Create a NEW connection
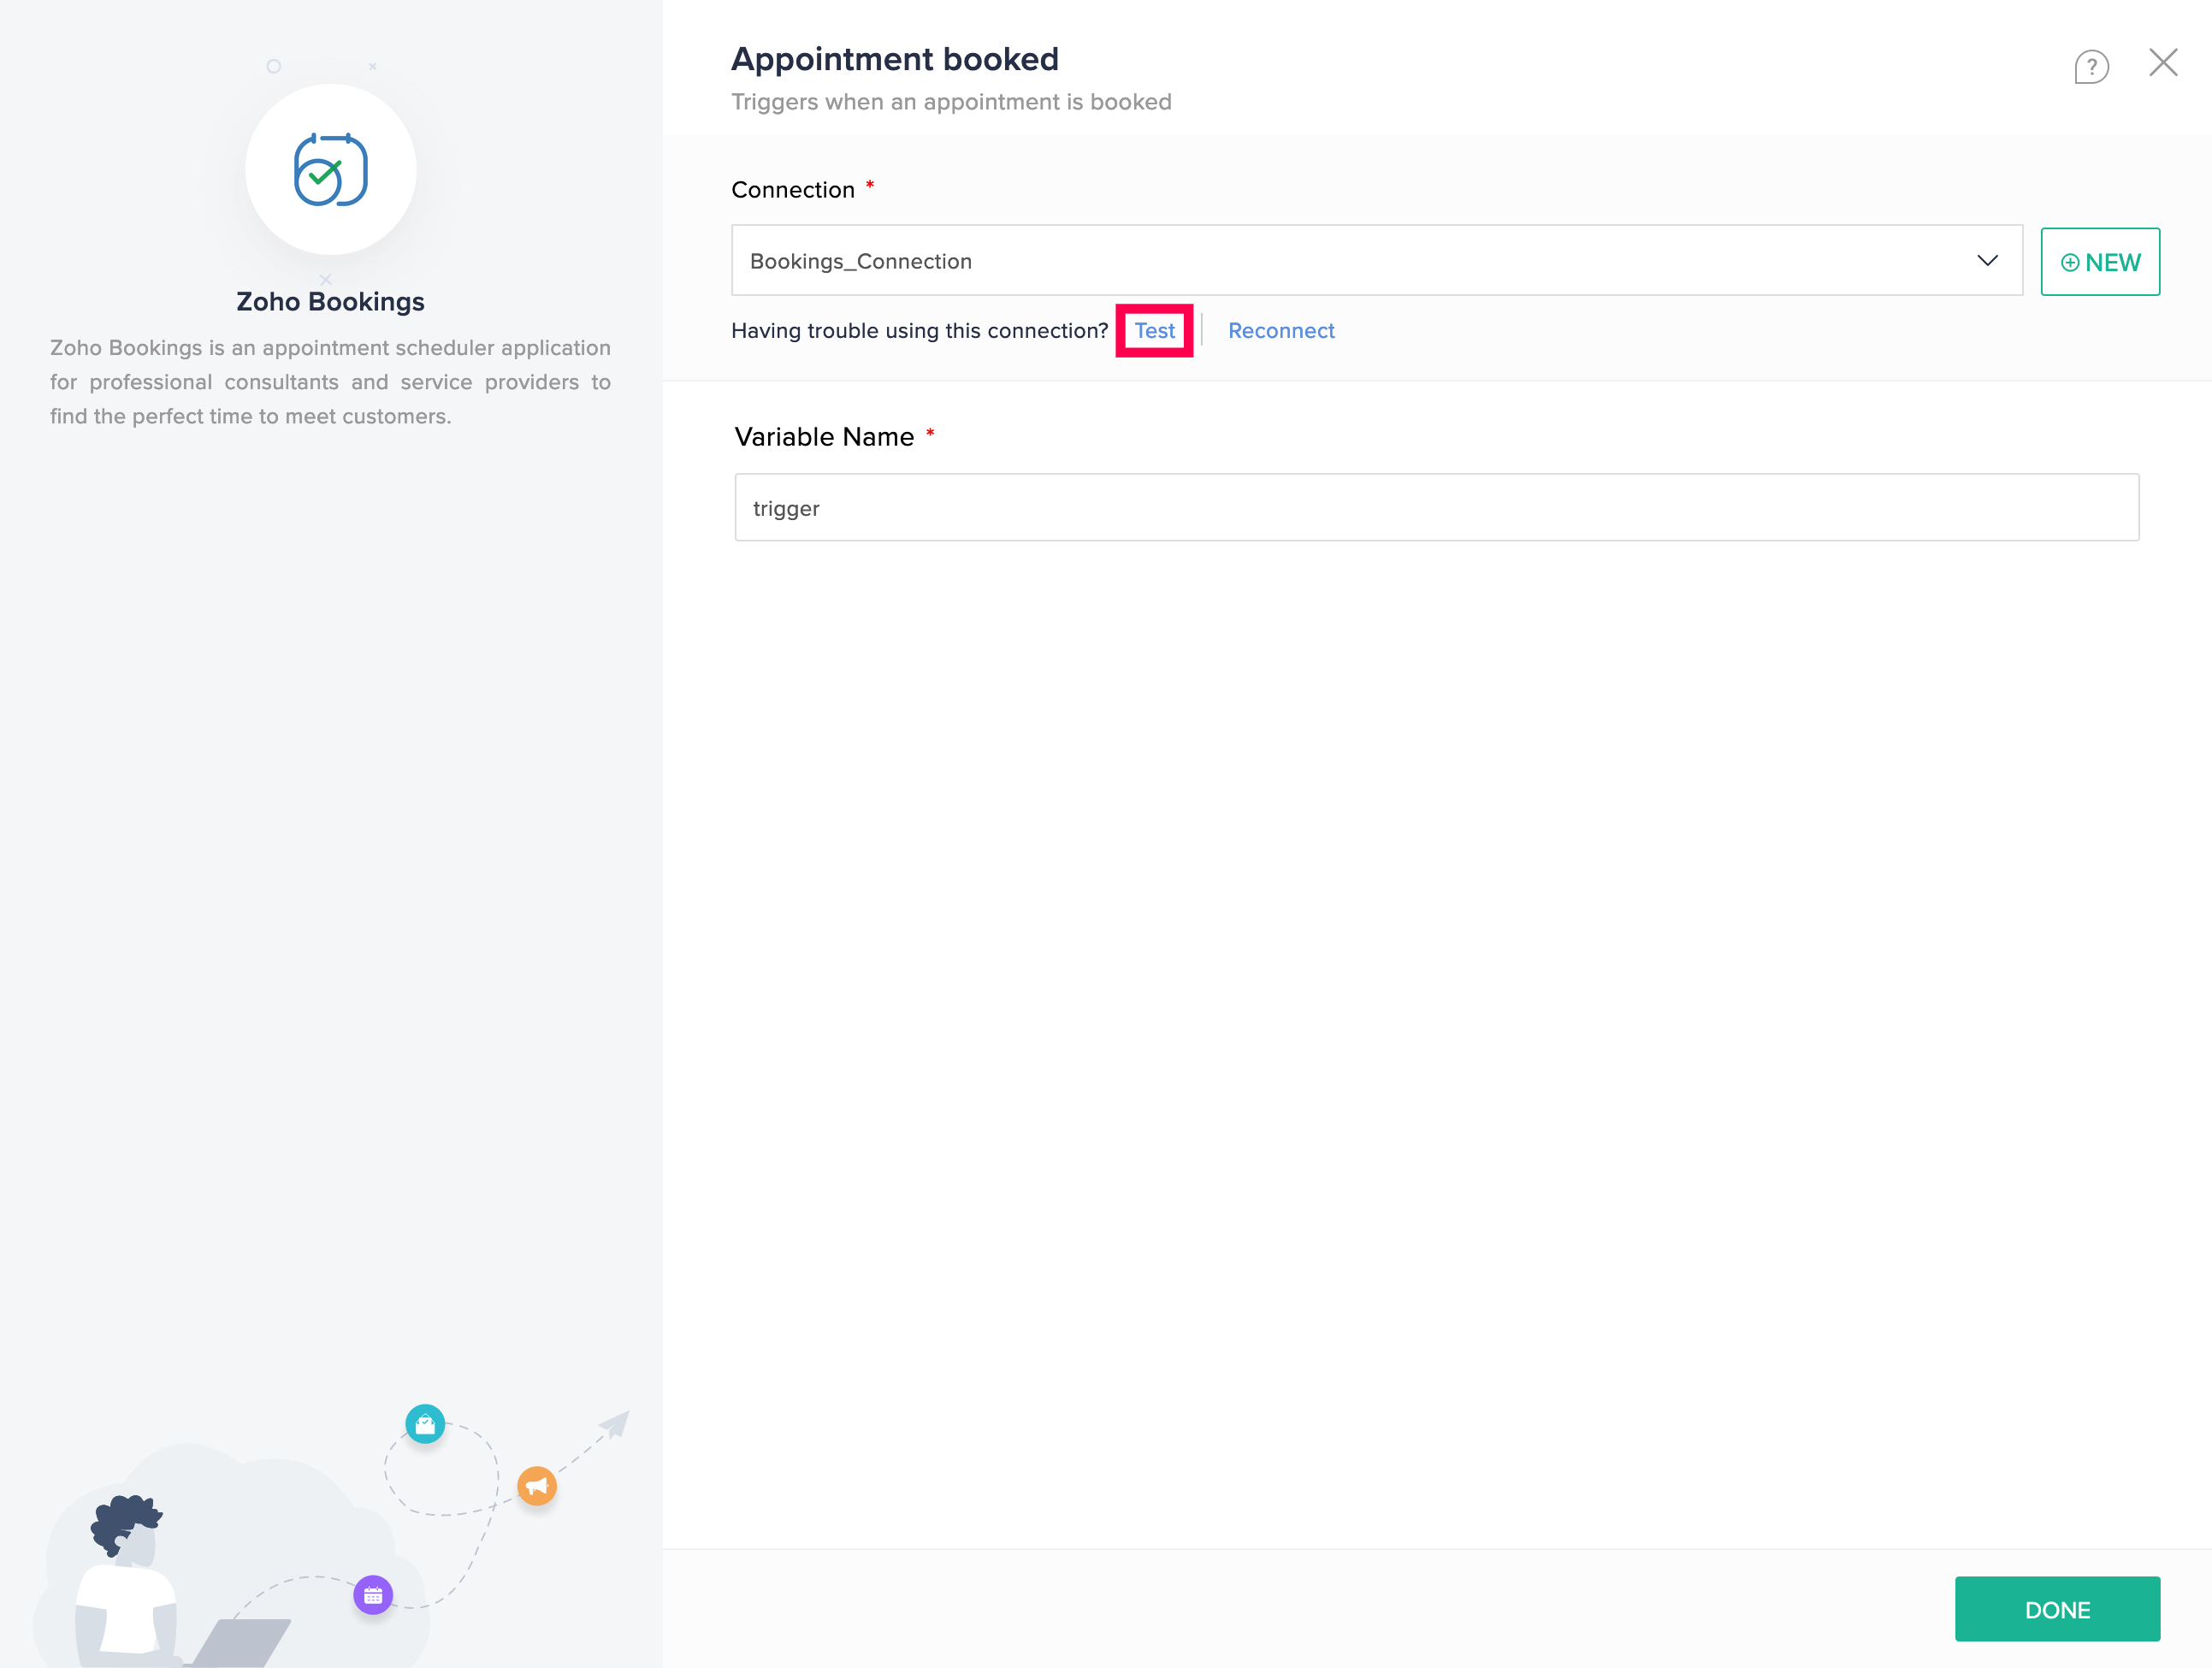This screenshot has height=1668, width=2212. [2099, 262]
